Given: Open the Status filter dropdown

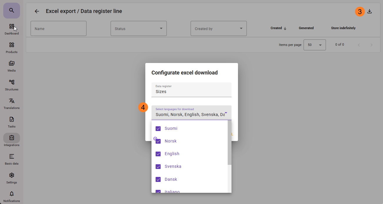Looking at the screenshot, I should 139,29.
